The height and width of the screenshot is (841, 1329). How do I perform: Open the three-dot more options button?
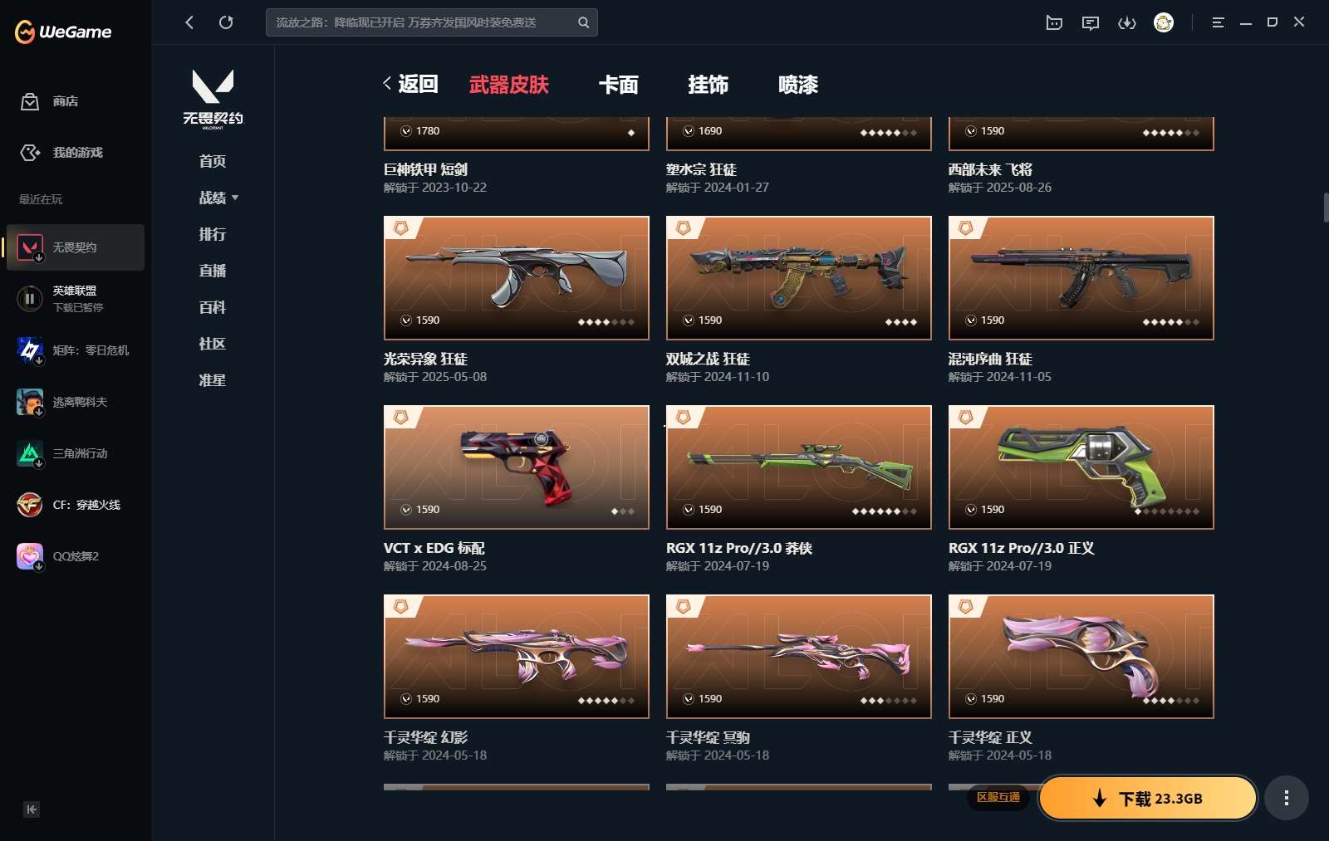click(1287, 798)
